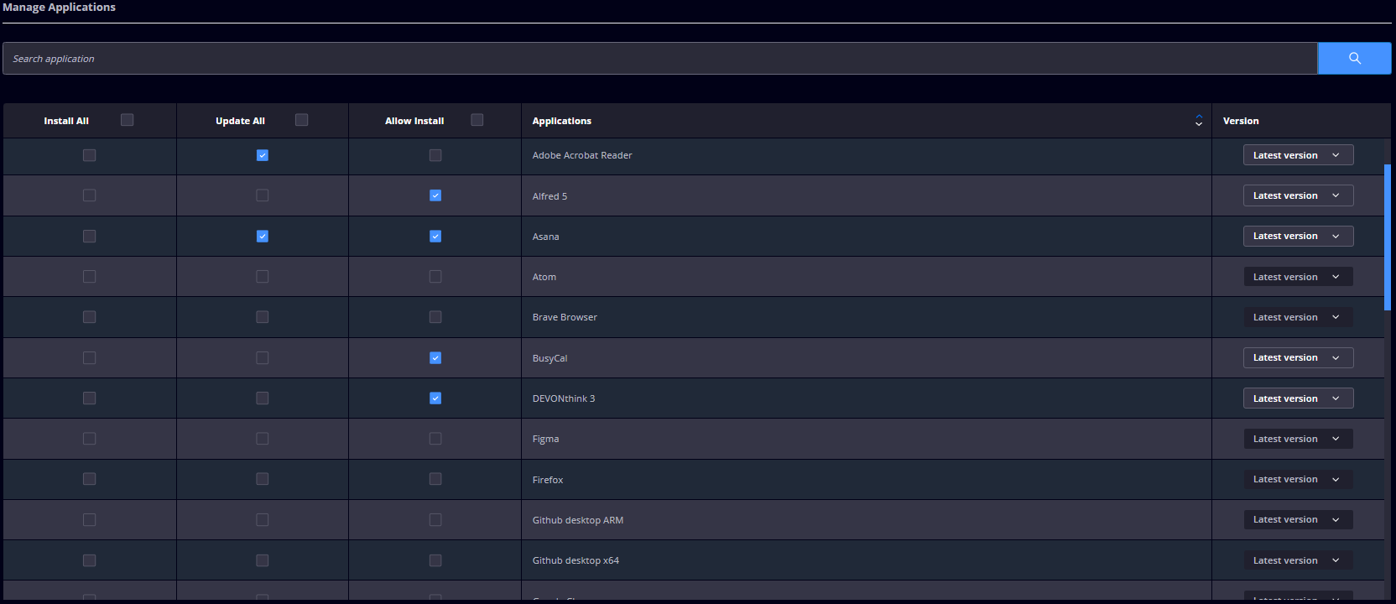Open version dropdown for Firefox
This screenshot has width=1396, height=604.
point(1298,479)
